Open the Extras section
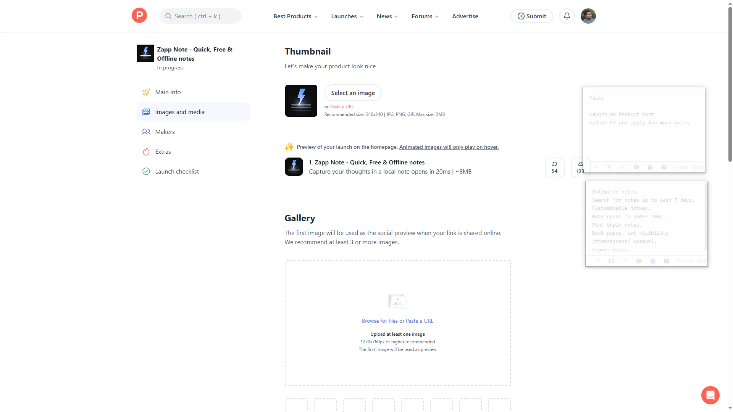 pos(194,152)
